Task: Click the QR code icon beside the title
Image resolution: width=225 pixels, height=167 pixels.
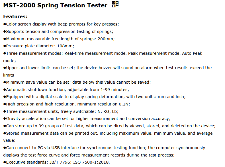Action: click(115, 5)
